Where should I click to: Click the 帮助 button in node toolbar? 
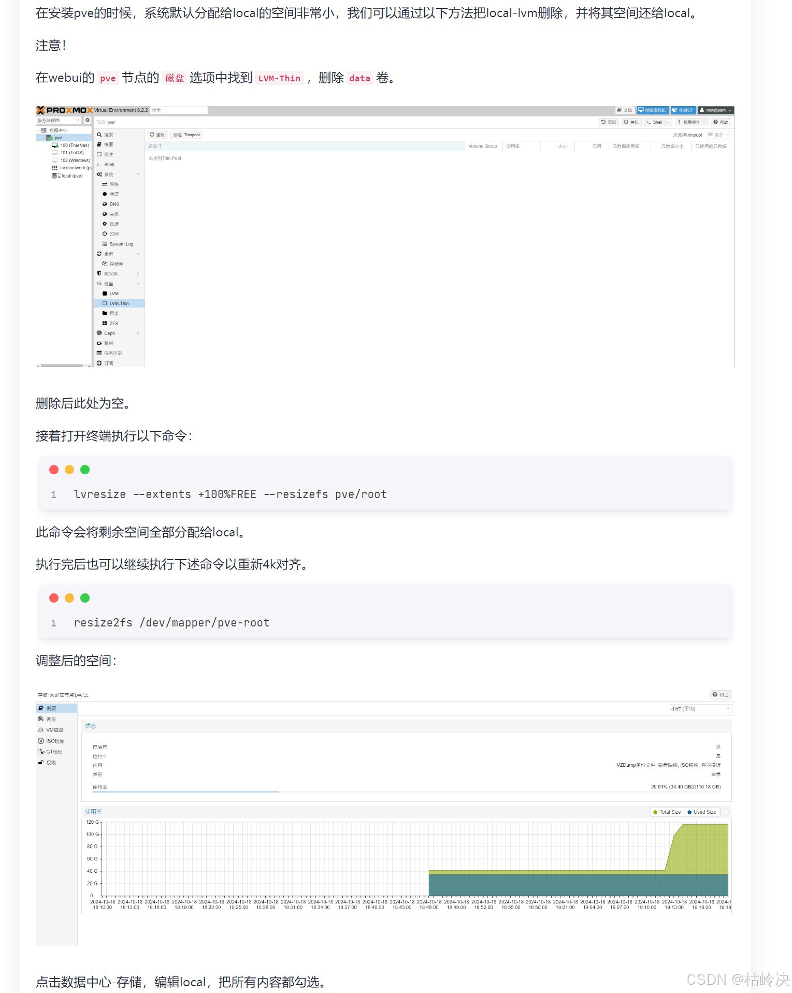721,122
